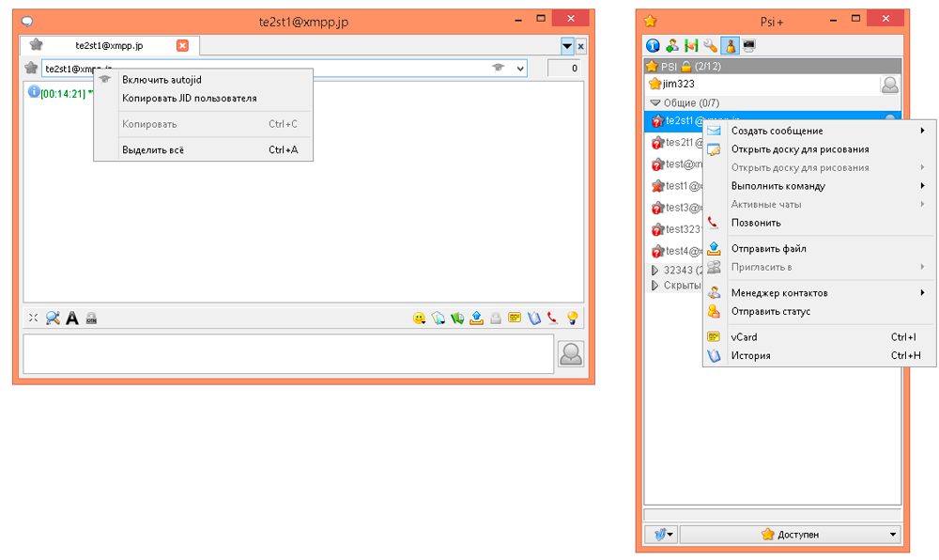Click the green flags icon in chat toolbar

tap(457, 318)
